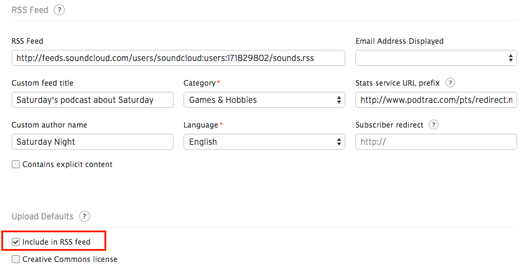Uncheck the Include in RSS feed checkbox
The image size is (527, 273).
click(15, 242)
